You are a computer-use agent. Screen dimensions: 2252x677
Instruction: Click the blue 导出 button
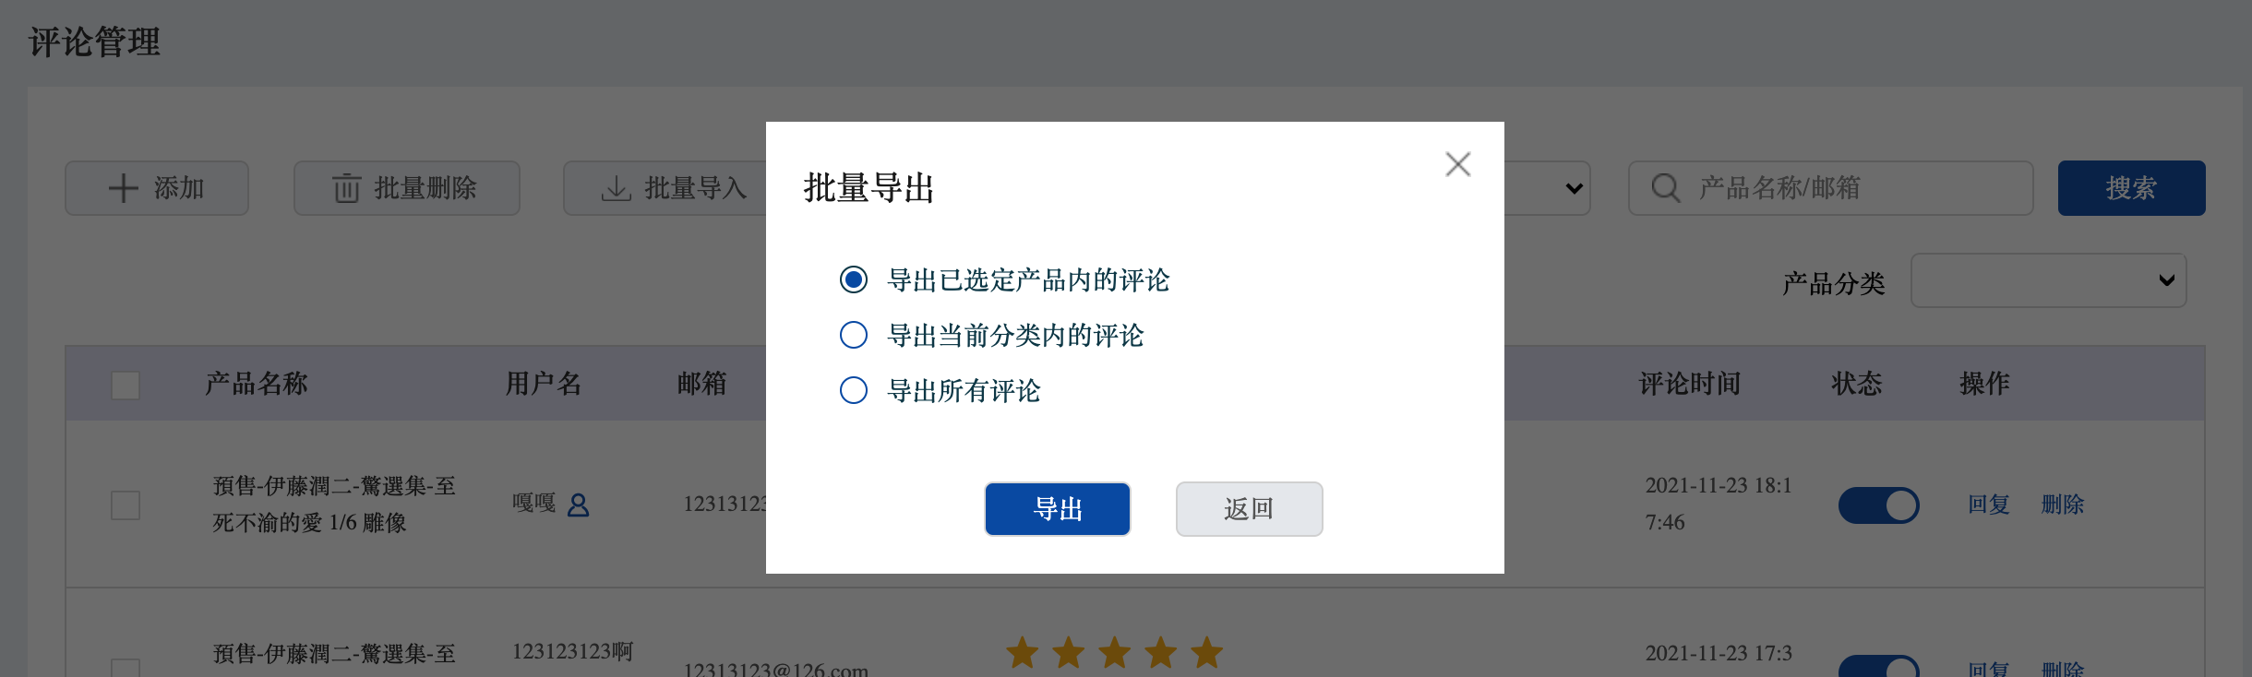click(1058, 509)
